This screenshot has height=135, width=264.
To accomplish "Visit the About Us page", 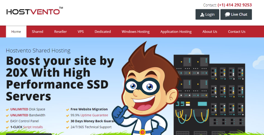I will click(x=210, y=31).
